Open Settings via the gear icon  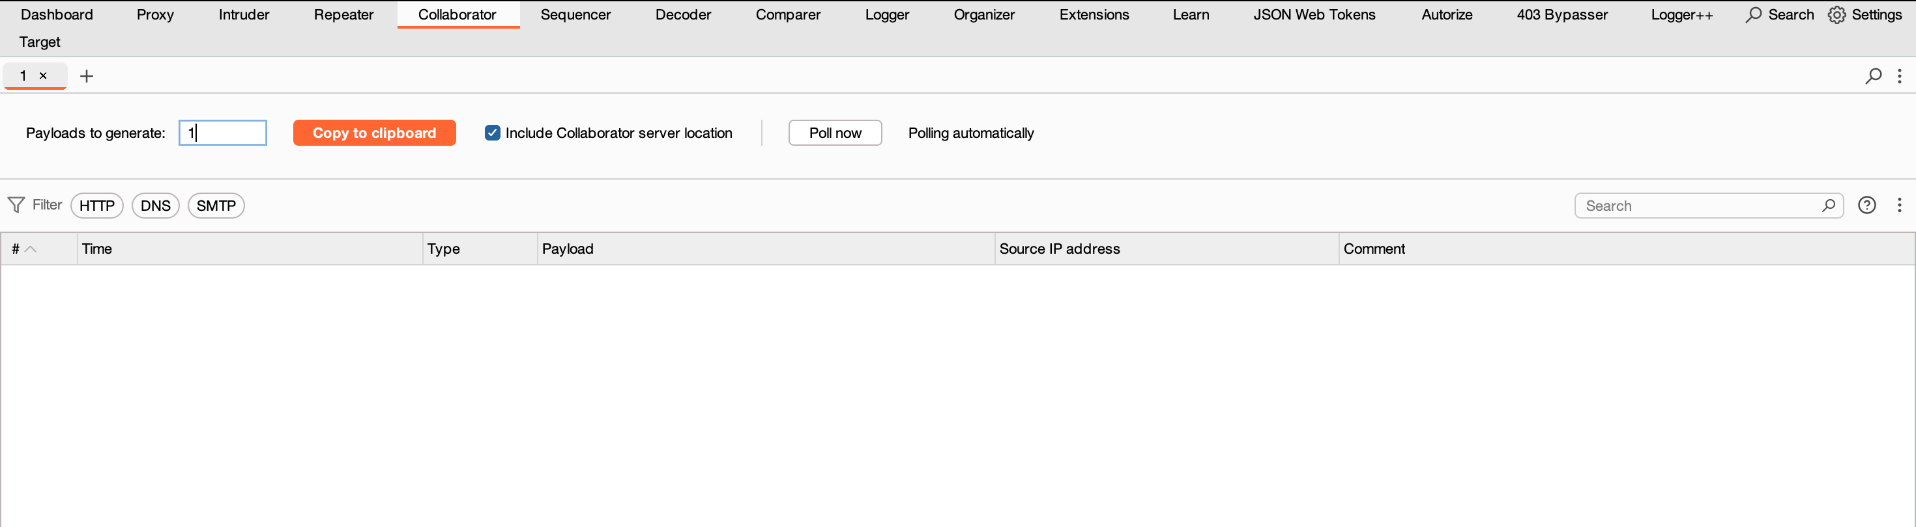click(x=1836, y=15)
